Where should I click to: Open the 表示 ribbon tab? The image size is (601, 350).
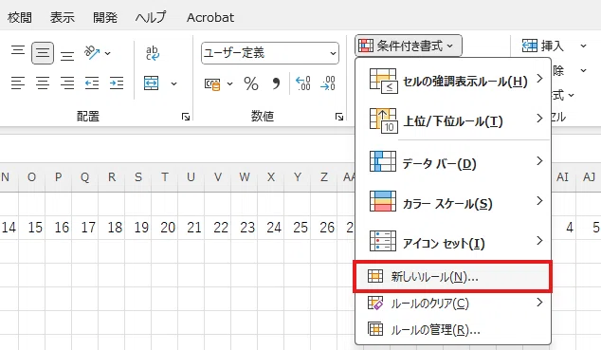point(63,17)
